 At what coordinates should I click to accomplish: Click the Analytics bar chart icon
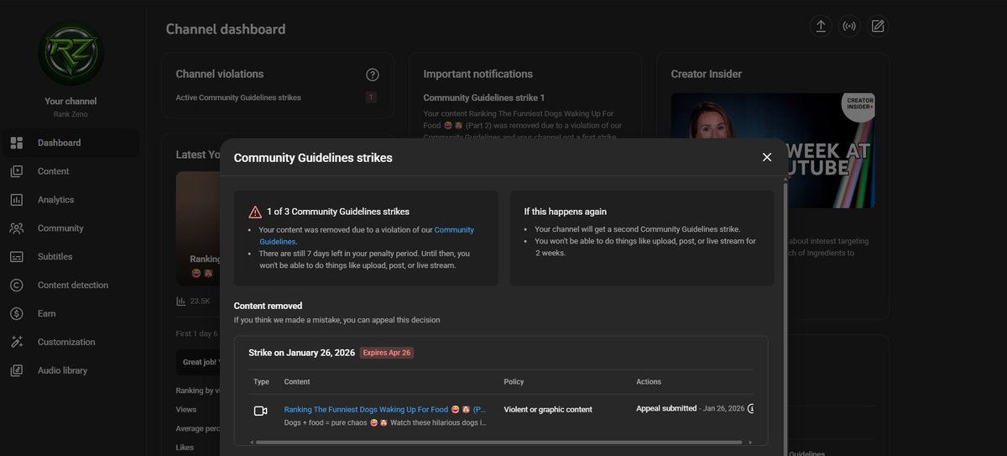tap(17, 200)
